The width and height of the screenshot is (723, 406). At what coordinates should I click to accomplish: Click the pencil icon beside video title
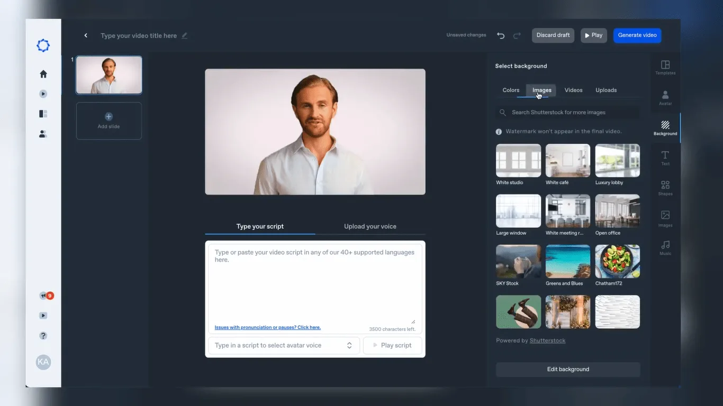tap(185, 36)
